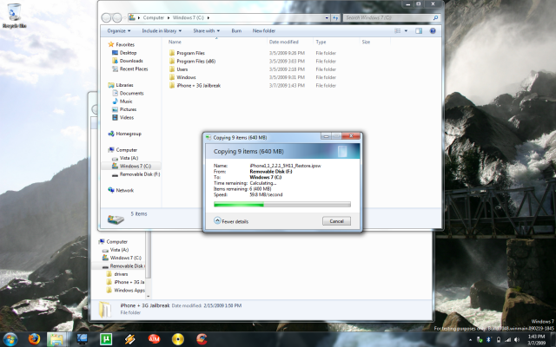
Task: Expand the address bar history dropdown
Action: [327, 17]
